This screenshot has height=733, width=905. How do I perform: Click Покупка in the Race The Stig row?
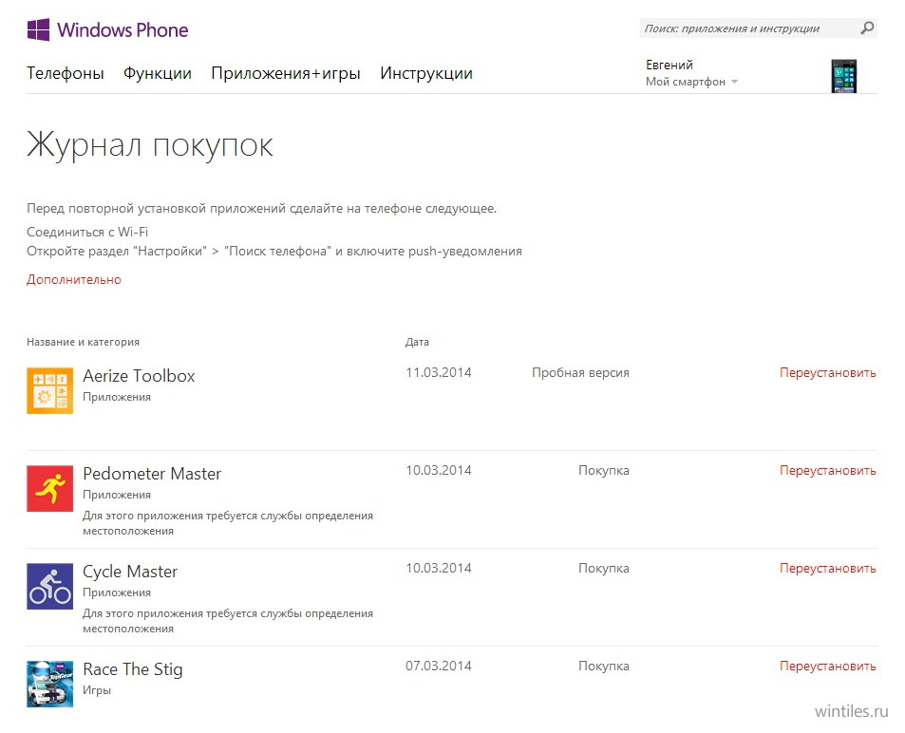(x=604, y=666)
